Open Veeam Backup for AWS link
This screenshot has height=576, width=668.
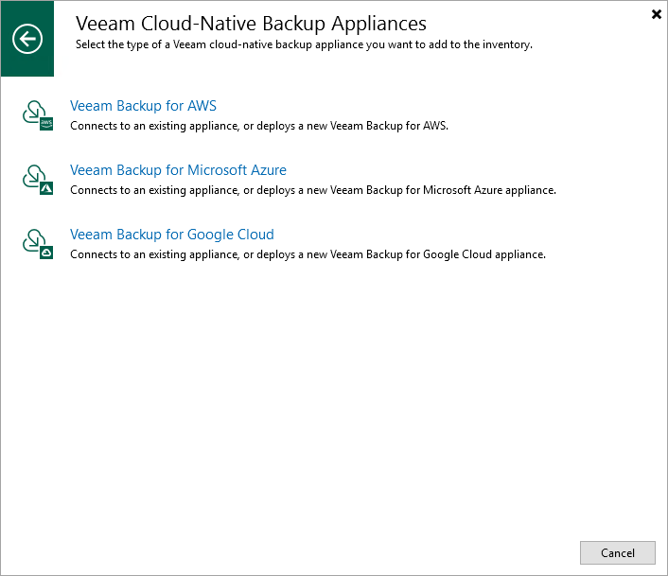[x=143, y=106]
